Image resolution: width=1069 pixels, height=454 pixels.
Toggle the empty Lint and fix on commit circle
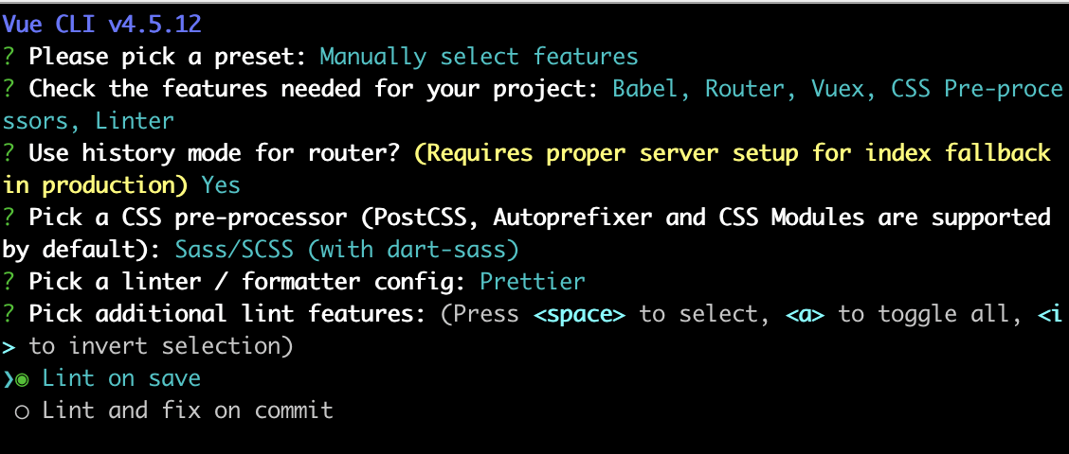(23, 412)
